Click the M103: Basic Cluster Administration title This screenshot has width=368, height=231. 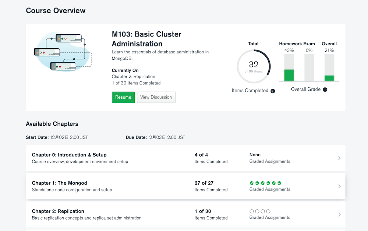click(x=146, y=39)
